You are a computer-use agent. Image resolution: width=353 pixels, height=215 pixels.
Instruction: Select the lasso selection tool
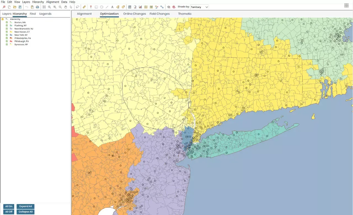click(x=77, y=7)
